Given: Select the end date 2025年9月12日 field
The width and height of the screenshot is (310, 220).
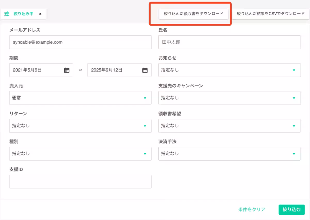Looking at the screenshot, I should coord(114,70).
